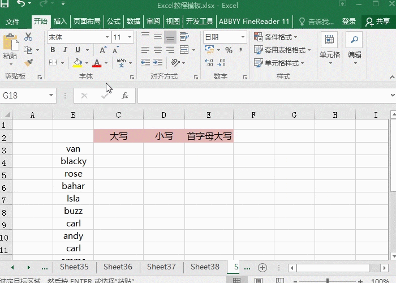Switch to the 插入 ribbon tab
Screen dimensions: 396x283
60,22
